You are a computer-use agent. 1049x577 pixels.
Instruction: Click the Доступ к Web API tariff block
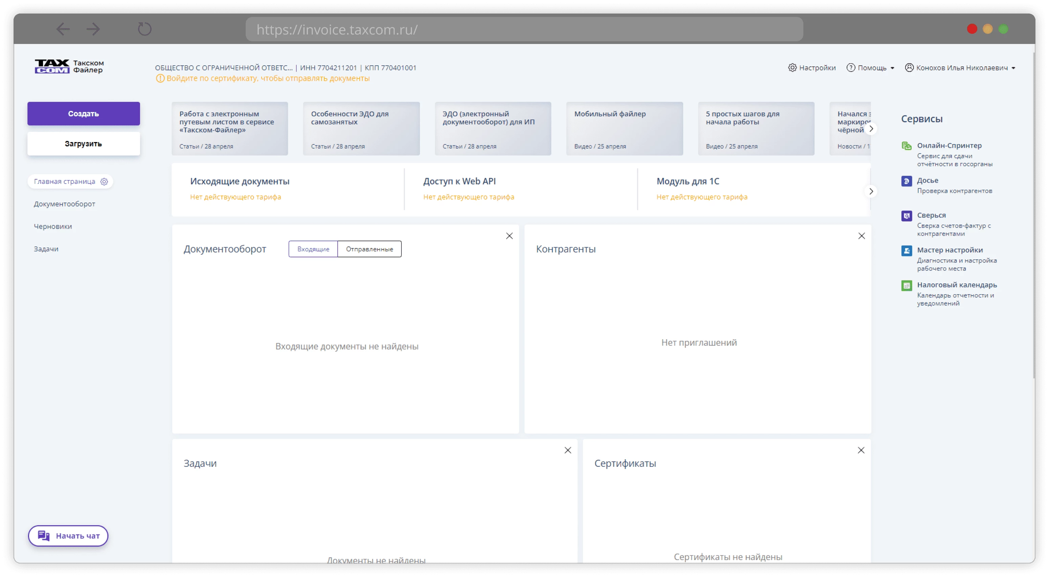521,190
